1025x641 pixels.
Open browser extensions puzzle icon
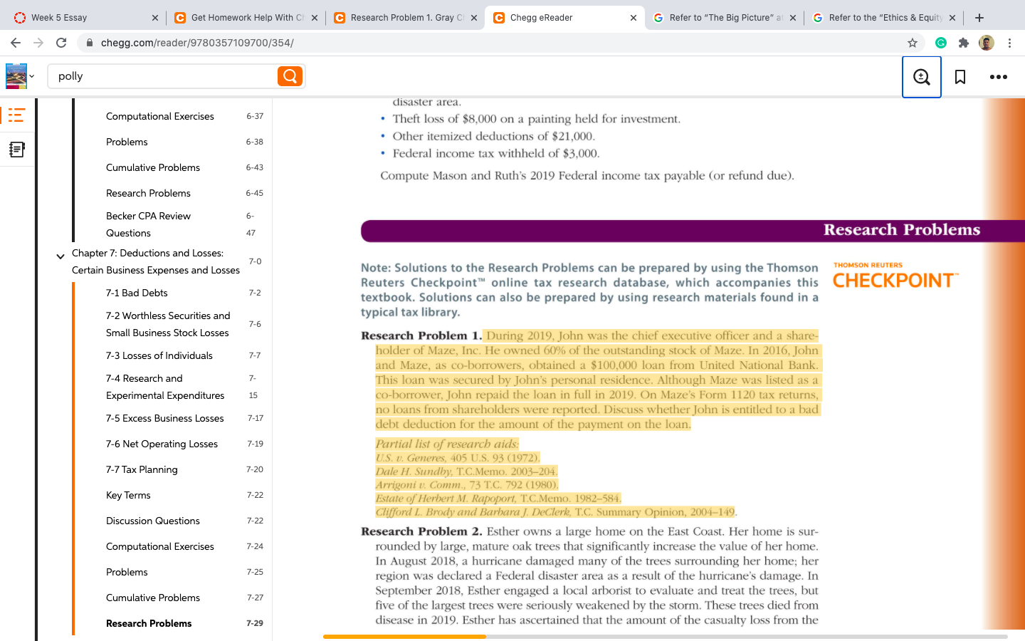click(x=964, y=43)
